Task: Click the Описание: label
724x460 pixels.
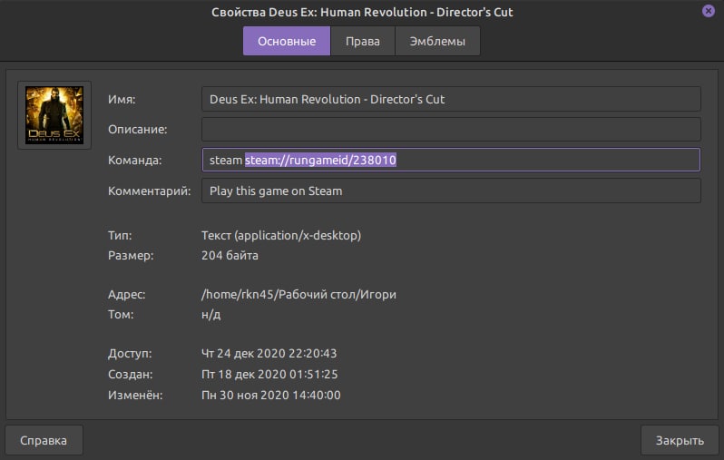Action: 138,130
